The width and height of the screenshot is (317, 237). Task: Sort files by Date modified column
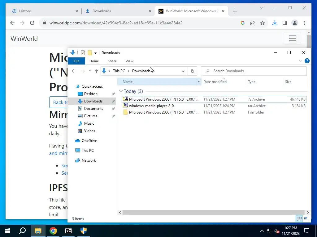tap(224, 81)
